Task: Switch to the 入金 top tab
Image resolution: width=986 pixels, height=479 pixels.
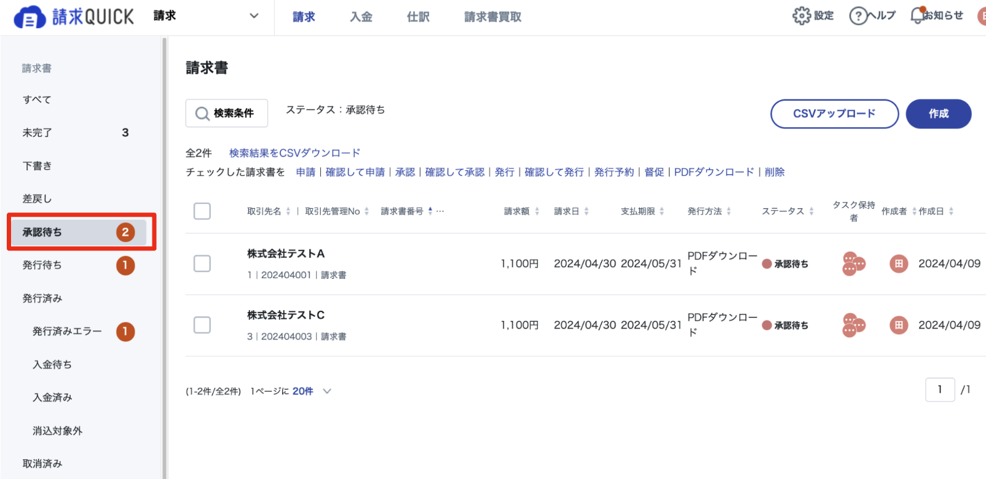Action: click(x=361, y=17)
